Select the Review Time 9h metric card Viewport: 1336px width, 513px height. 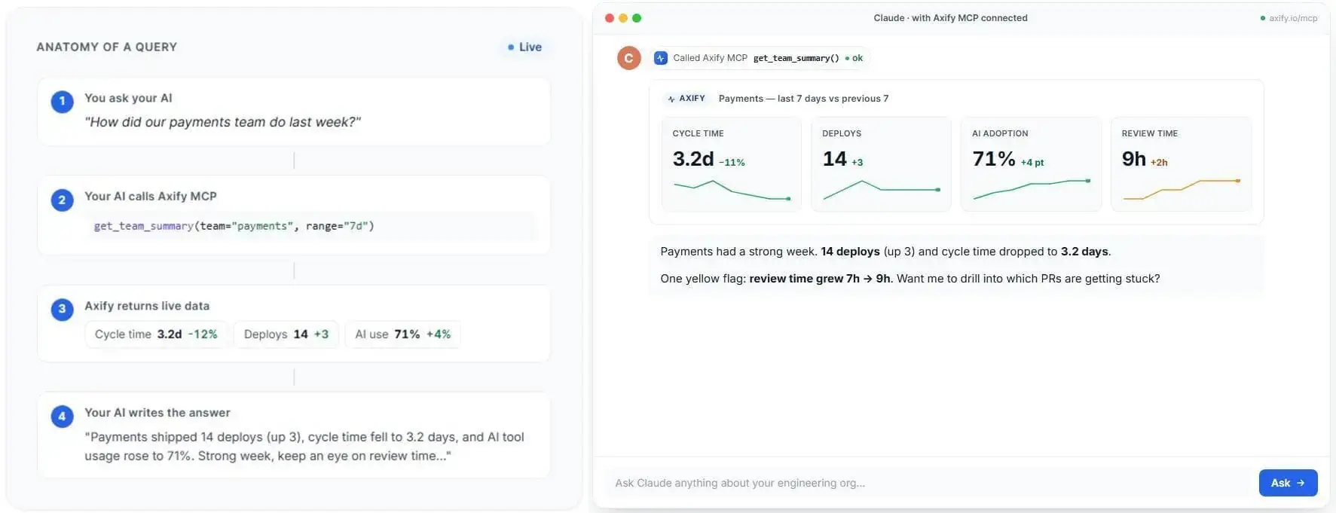(1181, 164)
